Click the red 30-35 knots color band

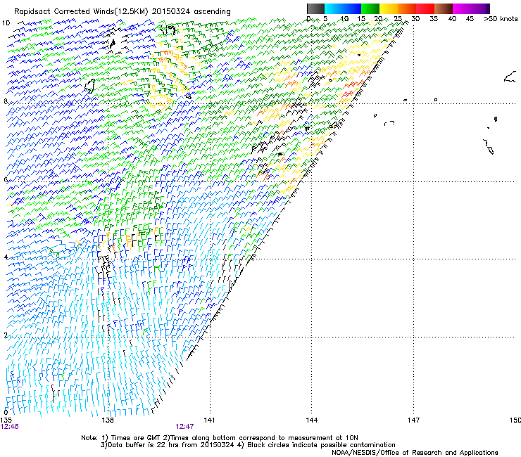coord(425,8)
